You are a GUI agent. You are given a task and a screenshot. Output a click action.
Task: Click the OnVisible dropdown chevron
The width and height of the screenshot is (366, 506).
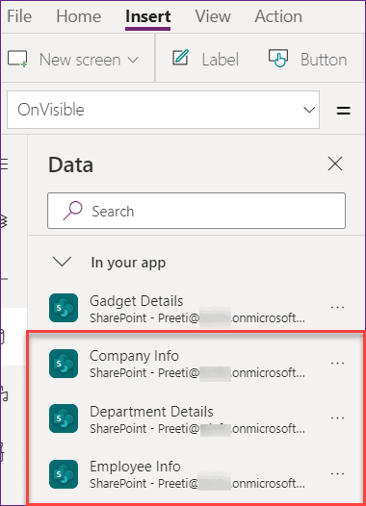309,110
